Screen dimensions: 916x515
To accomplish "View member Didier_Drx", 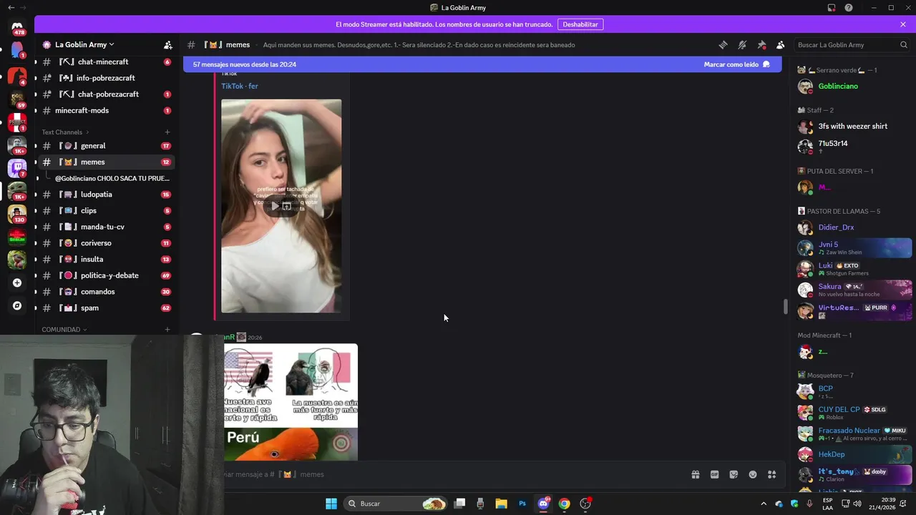I will [x=854, y=227].
